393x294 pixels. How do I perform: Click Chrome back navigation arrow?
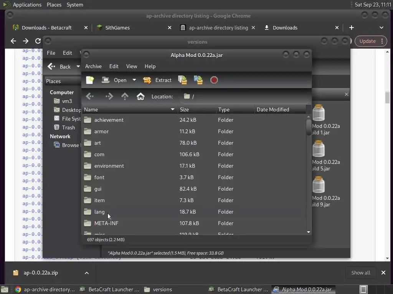click(13, 41)
